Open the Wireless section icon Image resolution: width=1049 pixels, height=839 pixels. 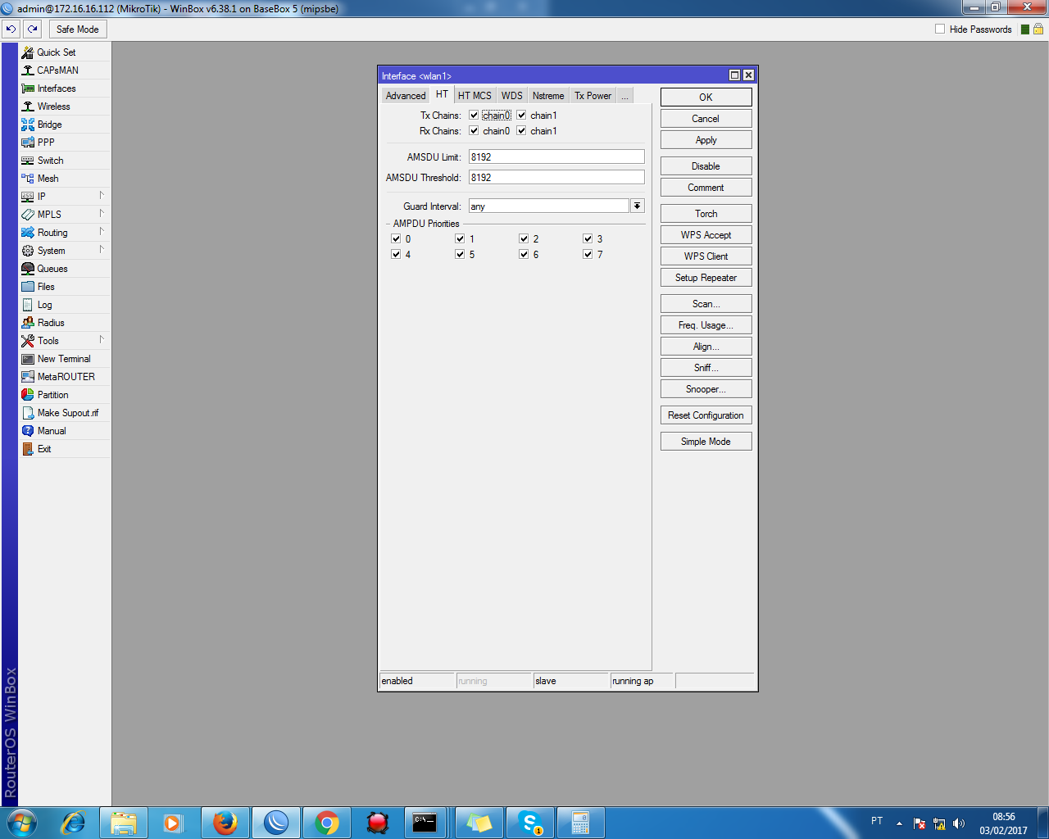[28, 107]
